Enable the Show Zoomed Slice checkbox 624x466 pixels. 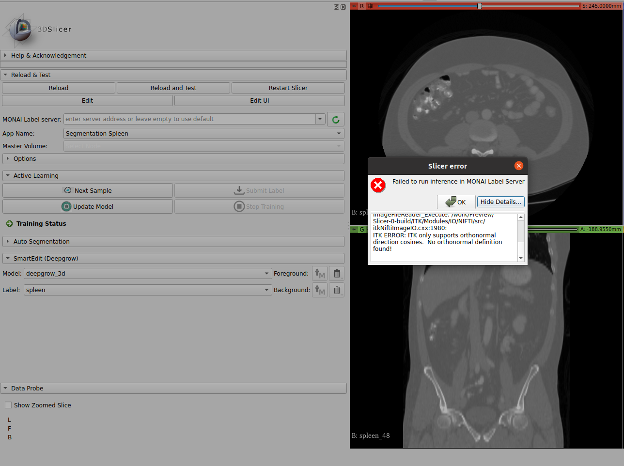(x=8, y=405)
